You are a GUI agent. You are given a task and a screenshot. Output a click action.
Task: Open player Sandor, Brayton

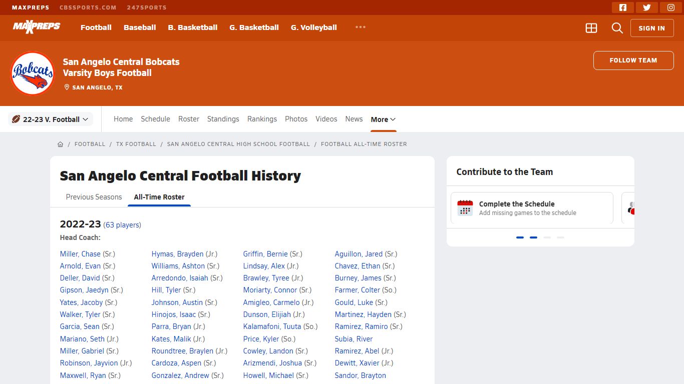[361, 375]
